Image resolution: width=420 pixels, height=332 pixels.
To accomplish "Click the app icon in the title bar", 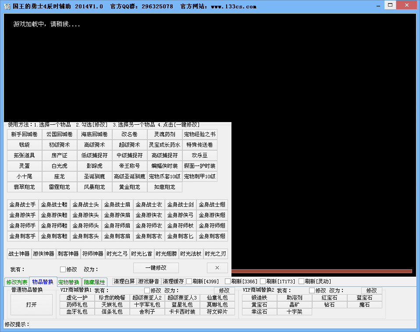I will (x=7, y=6).
